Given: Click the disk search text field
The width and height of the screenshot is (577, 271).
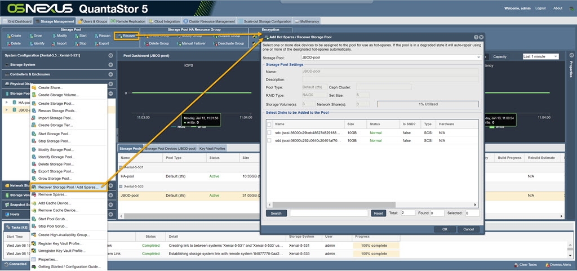Looking at the screenshot, I should [x=329, y=214].
